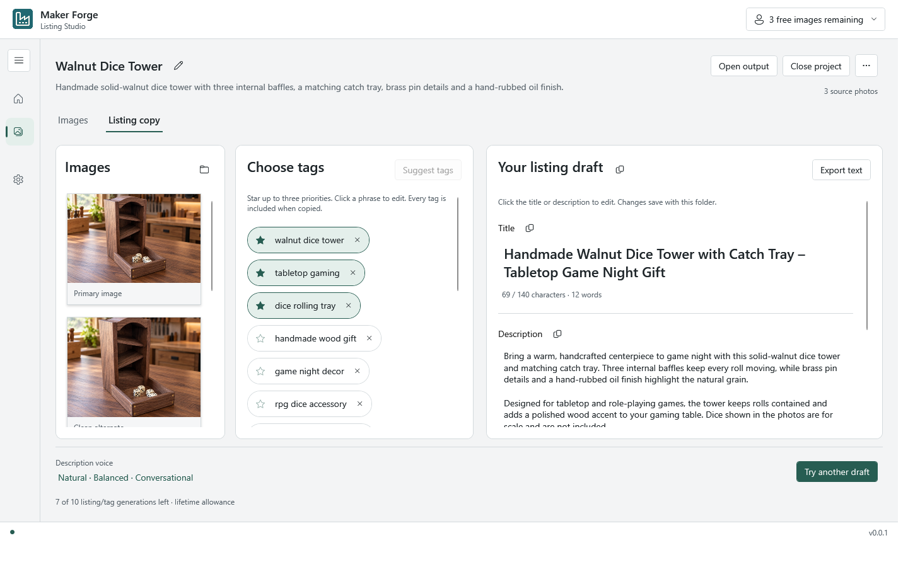Copy the listing description
The image size is (908, 567).
point(557,334)
